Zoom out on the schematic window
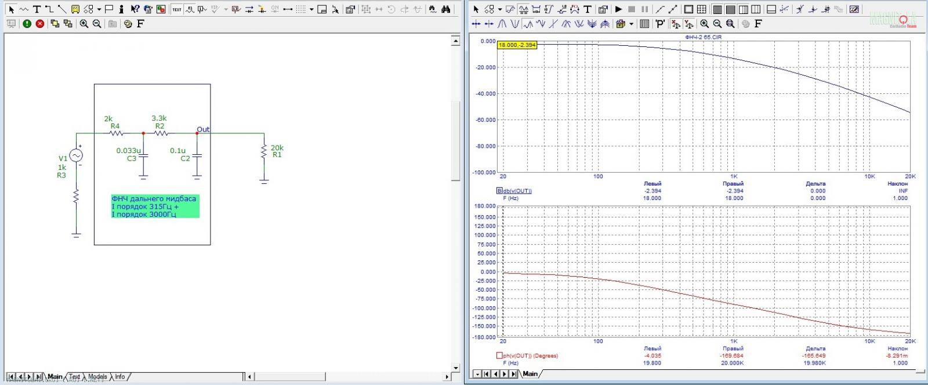The width and height of the screenshot is (928, 385). coord(97,24)
